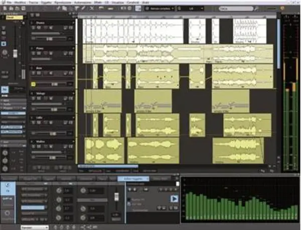Click the blue square icon in the left channel strip

pyautogui.click(x=4, y=44)
